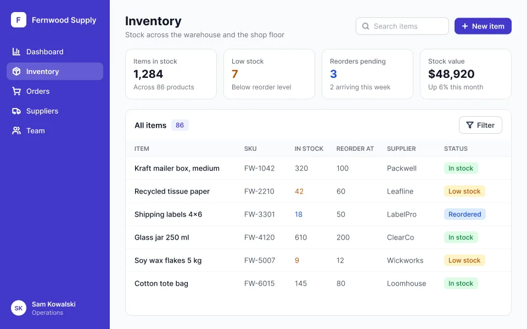Click the Suppliers truck icon
527x329 pixels.
click(16, 111)
